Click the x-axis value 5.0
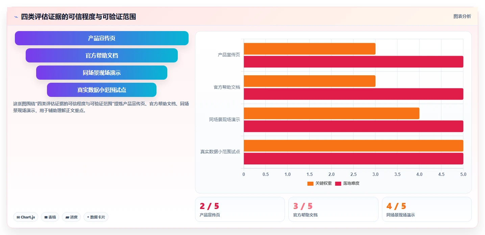Image resolution: width=485 pixels, height=235 pixels. tap(463, 175)
